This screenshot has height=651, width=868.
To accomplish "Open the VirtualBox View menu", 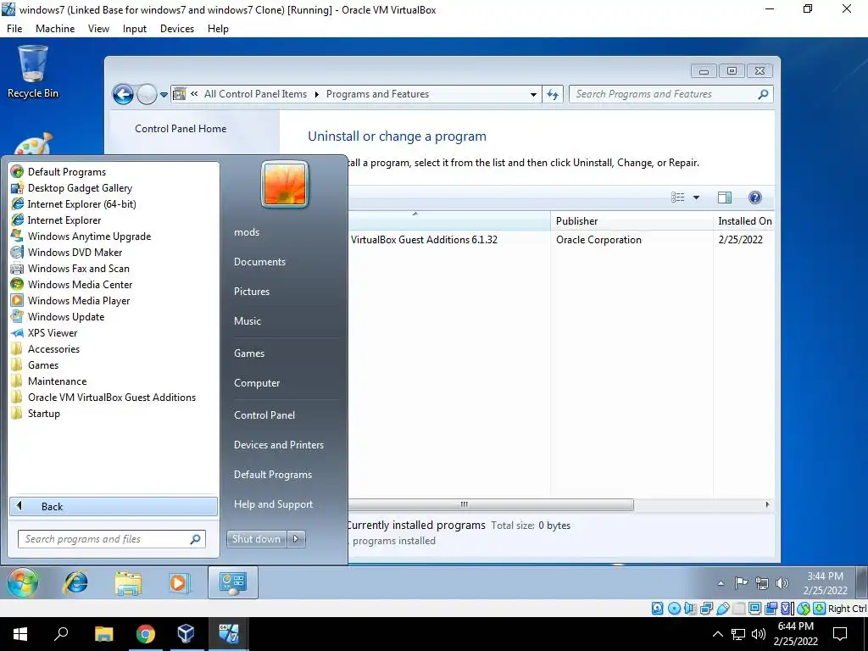I will 98,29.
